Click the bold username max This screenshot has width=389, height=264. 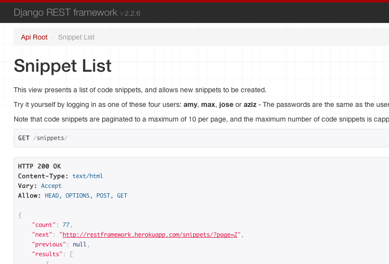(208, 105)
